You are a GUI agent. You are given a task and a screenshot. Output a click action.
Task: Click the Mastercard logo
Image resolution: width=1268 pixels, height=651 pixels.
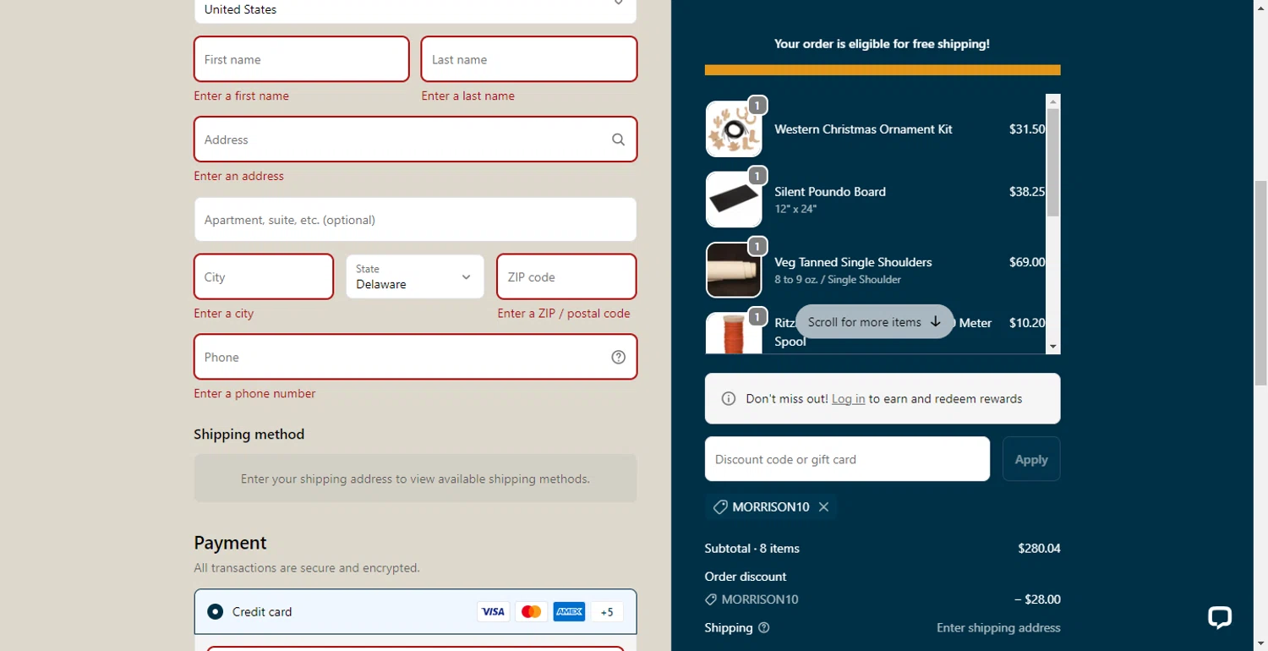(531, 611)
